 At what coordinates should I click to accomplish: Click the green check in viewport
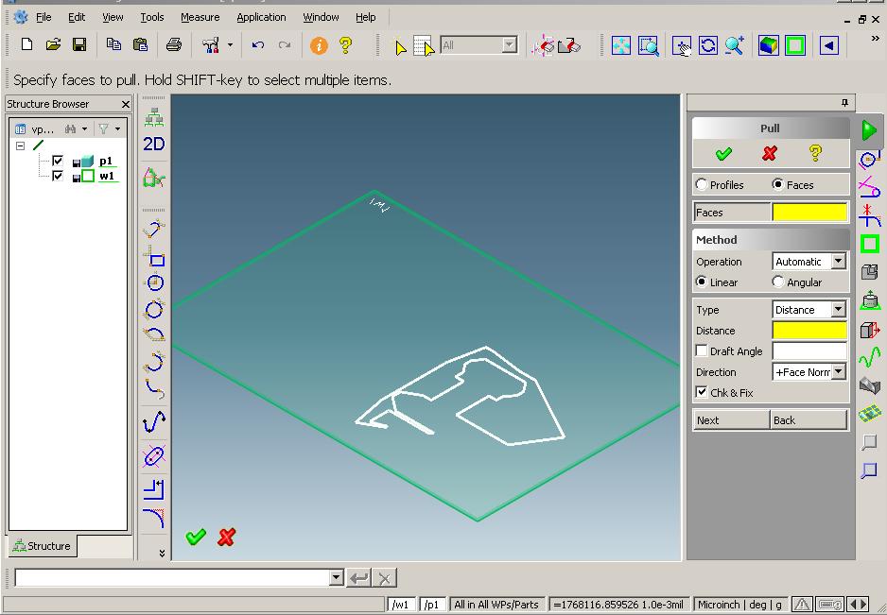click(196, 537)
